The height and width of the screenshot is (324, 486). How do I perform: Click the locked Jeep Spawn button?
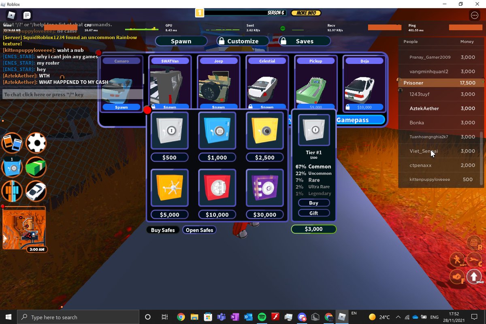218,107
